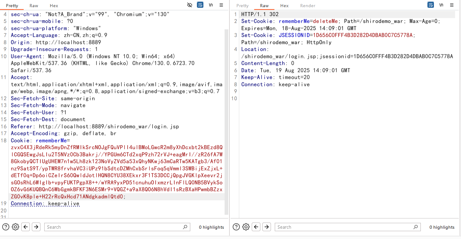Open request search help icon
The width and height of the screenshot is (461, 239).
pos(6,227)
